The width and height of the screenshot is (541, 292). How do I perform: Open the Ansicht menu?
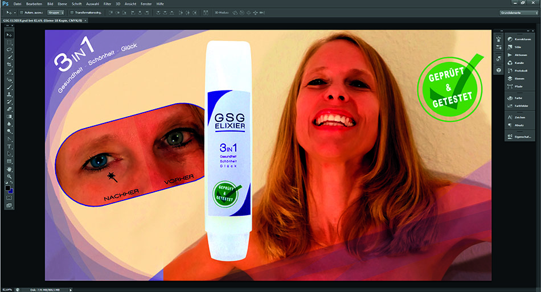130,4
